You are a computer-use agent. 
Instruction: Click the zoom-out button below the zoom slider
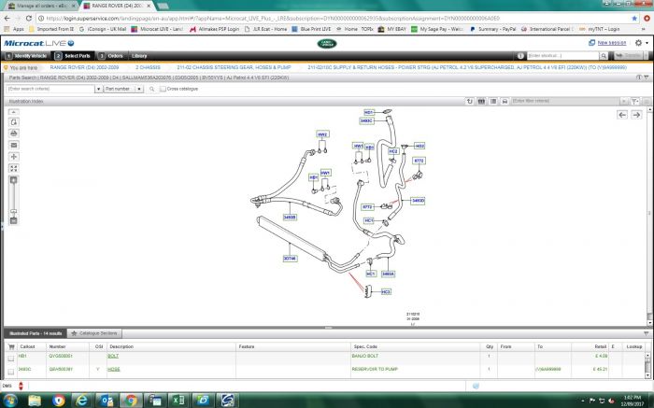14,220
